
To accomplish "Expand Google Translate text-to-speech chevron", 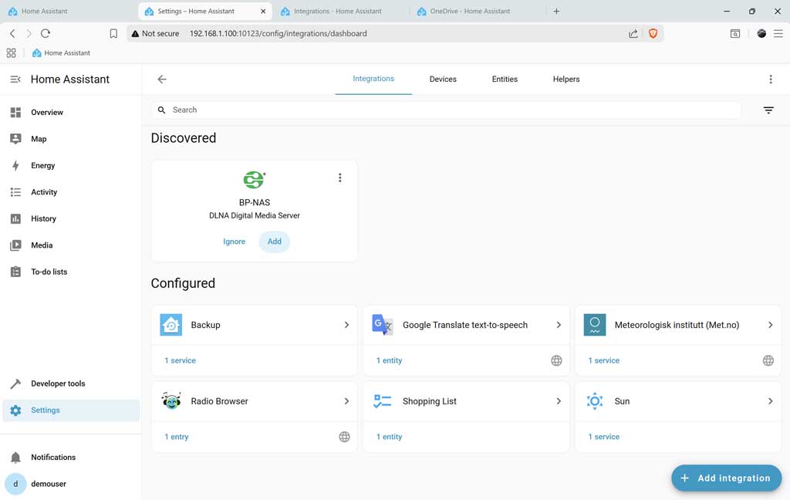I will pyautogui.click(x=559, y=325).
